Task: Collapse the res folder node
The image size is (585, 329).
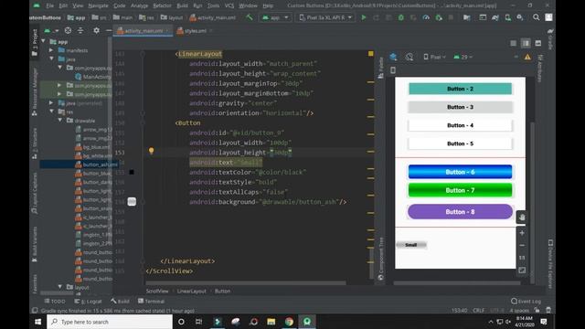Action: [51, 111]
